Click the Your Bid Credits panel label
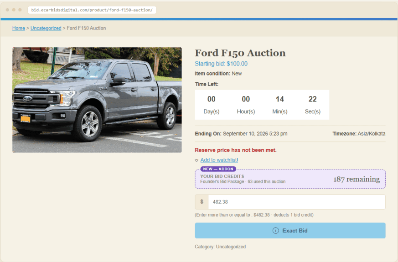Viewport: 398px width, 262px height. click(222, 176)
